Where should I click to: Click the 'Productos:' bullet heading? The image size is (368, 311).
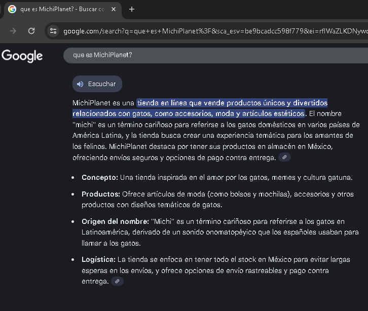pyautogui.click(x=101, y=194)
